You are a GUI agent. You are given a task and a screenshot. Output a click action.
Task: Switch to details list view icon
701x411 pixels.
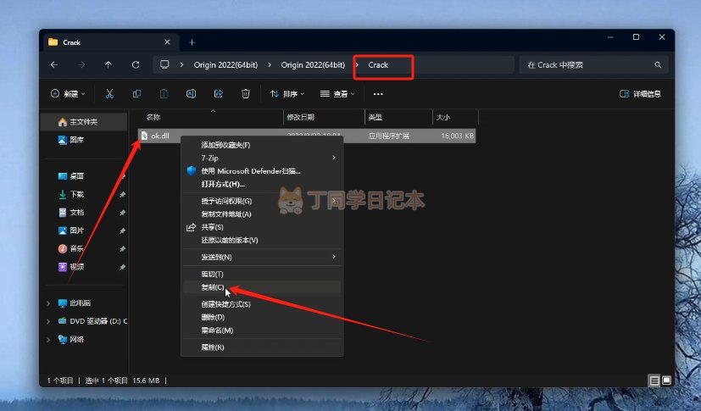654,380
